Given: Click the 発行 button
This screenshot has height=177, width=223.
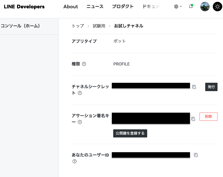Looking at the screenshot, I should (x=211, y=87).
